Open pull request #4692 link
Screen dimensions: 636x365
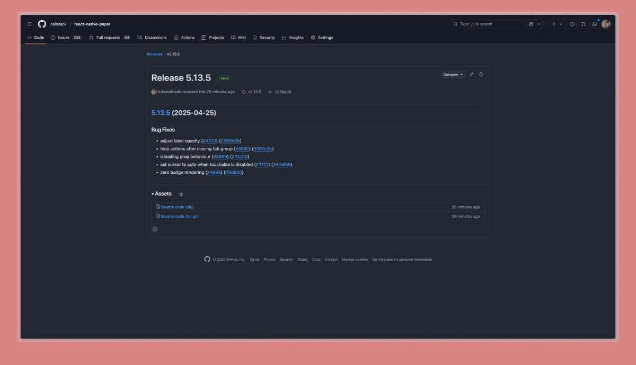point(242,149)
